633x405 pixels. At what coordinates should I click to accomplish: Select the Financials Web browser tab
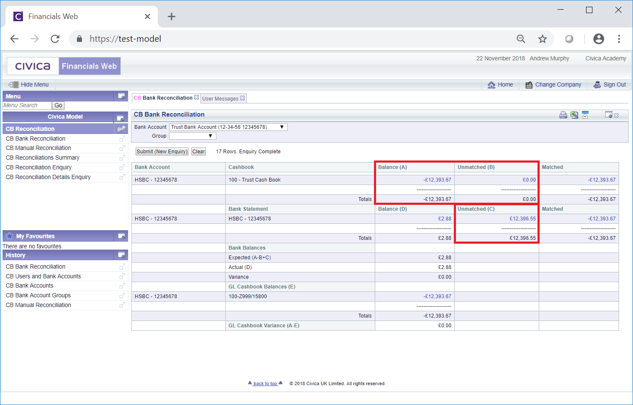[82, 16]
